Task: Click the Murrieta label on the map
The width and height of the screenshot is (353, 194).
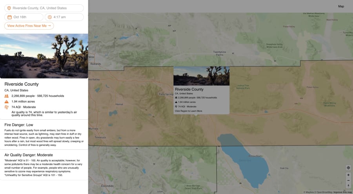Action: coord(93,129)
